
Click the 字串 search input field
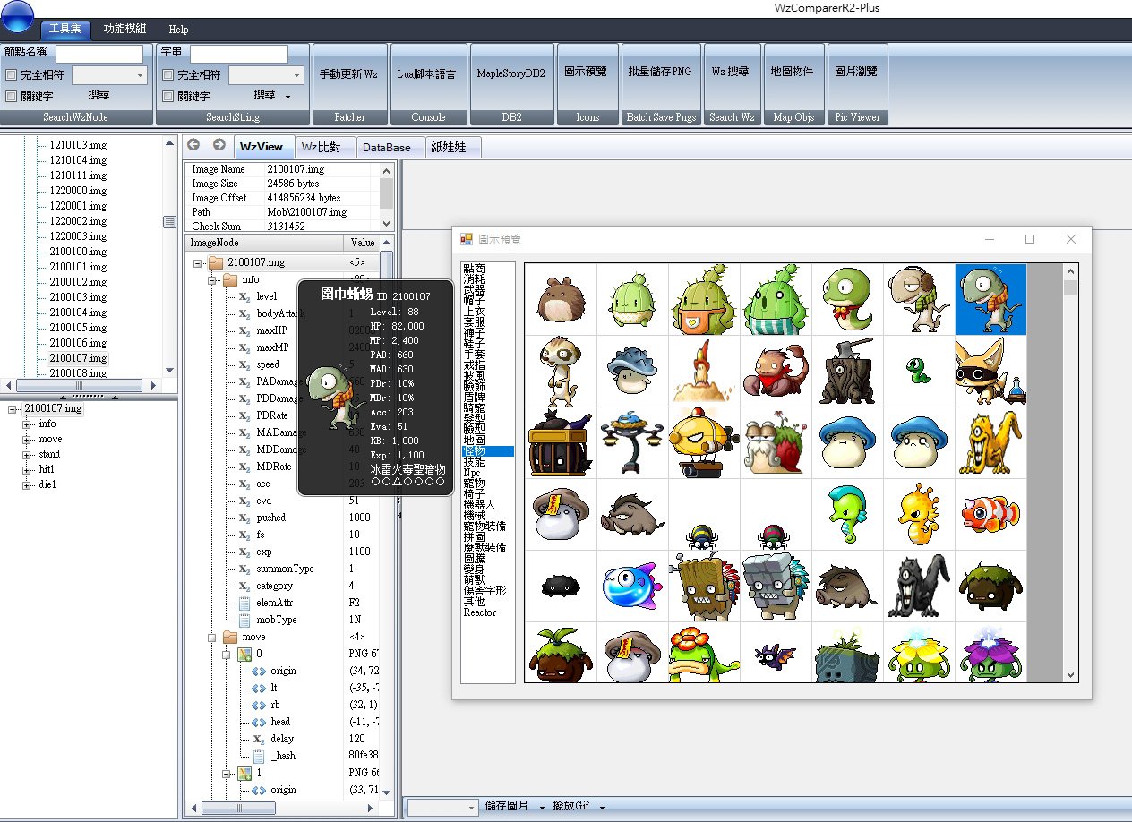(x=239, y=54)
